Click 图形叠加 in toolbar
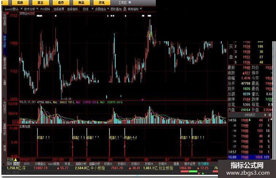 [x=116, y=9]
